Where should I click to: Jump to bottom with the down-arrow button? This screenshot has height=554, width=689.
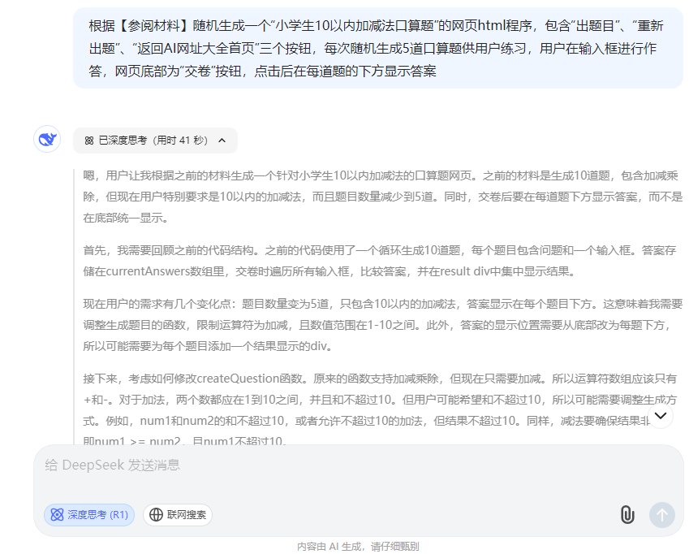click(x=661, y=416)
